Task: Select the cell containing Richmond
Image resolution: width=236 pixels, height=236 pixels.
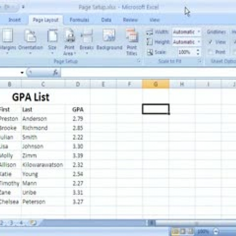Action: [x=43, y=128]
